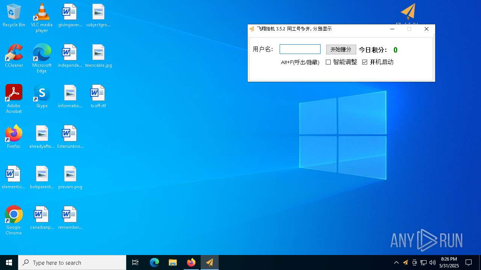Viewport: 481px width, 270px height.
Task: Open the volume control tray icon
Action: 433,262
